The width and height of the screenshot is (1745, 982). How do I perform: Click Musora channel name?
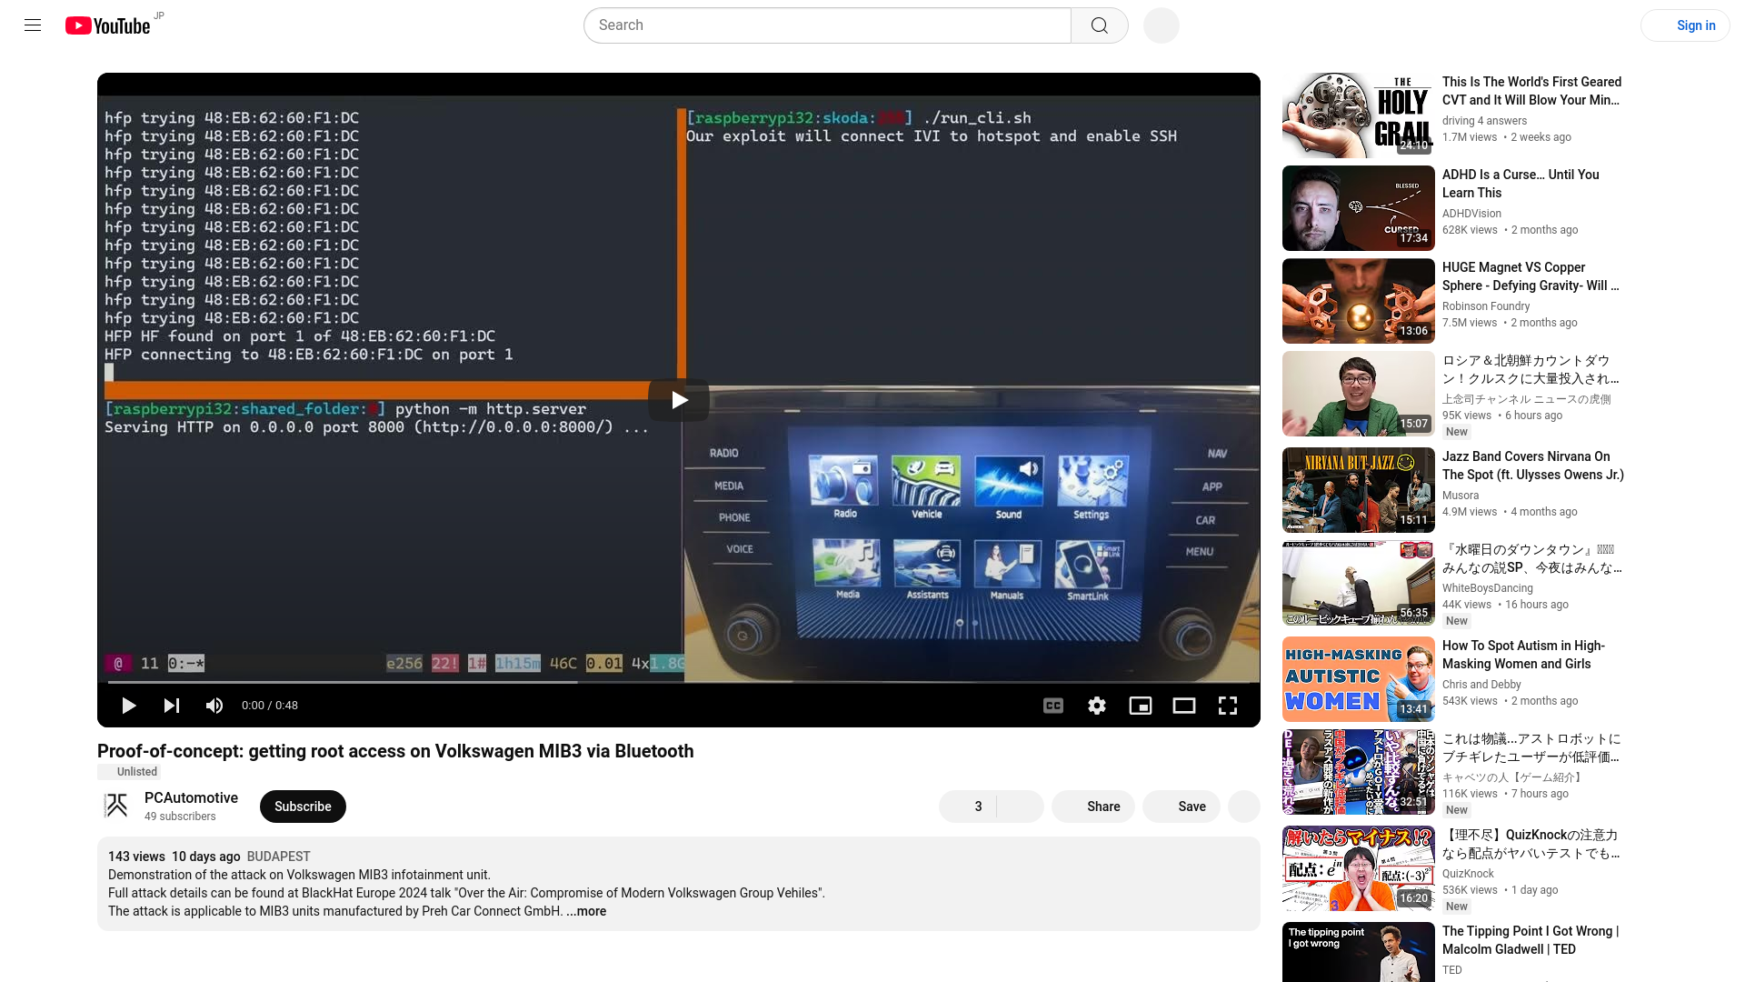pos(1461,496)
